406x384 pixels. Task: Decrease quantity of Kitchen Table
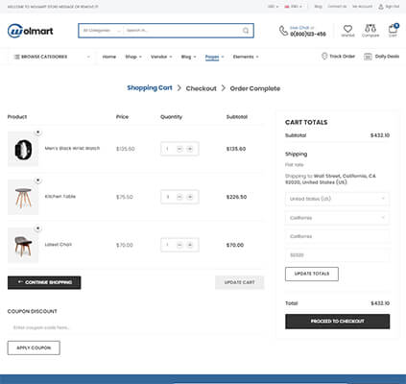pos(179,197)
